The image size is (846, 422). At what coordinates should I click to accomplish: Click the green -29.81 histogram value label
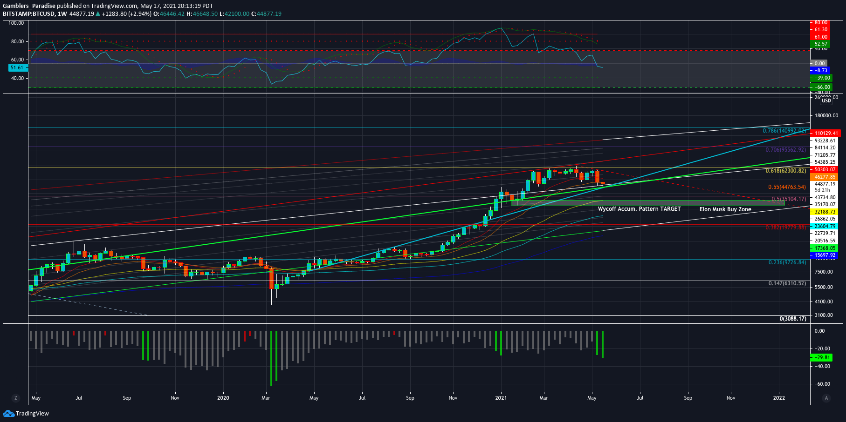(x=822, y=357)
